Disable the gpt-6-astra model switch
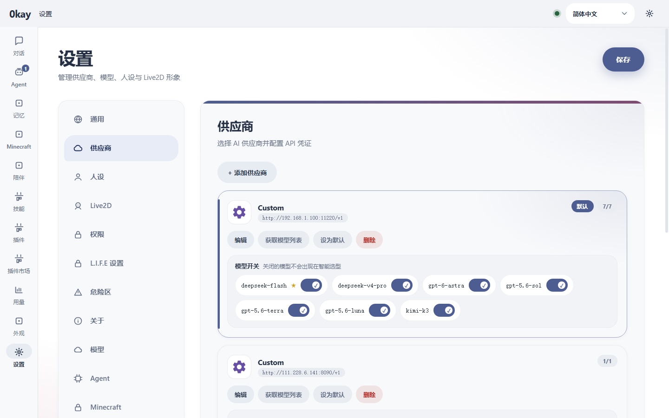 [x=479, y=285]
